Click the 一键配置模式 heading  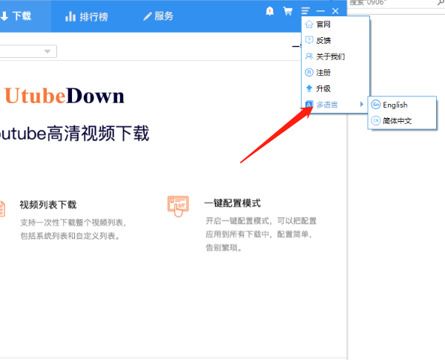(232, 203)
